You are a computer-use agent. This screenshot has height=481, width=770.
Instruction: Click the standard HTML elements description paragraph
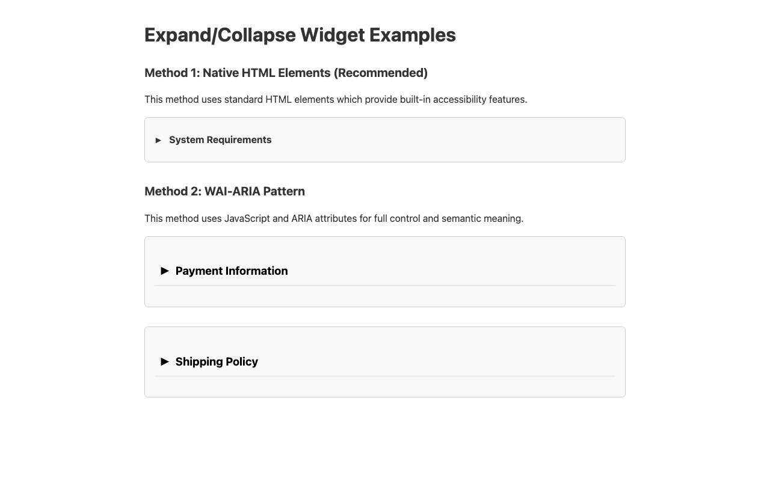point(336,99)
